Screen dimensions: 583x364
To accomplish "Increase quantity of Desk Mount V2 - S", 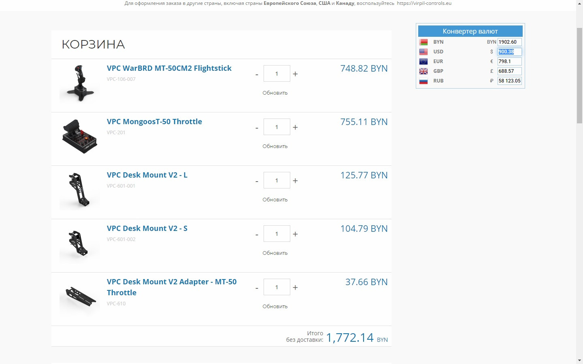I will click(295, 234).
